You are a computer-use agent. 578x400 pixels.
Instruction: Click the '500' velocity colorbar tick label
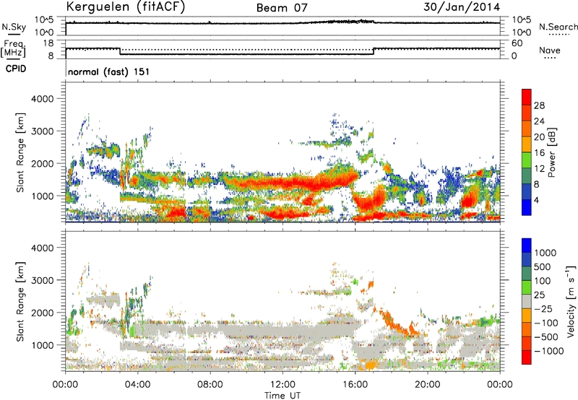point(543,266)
